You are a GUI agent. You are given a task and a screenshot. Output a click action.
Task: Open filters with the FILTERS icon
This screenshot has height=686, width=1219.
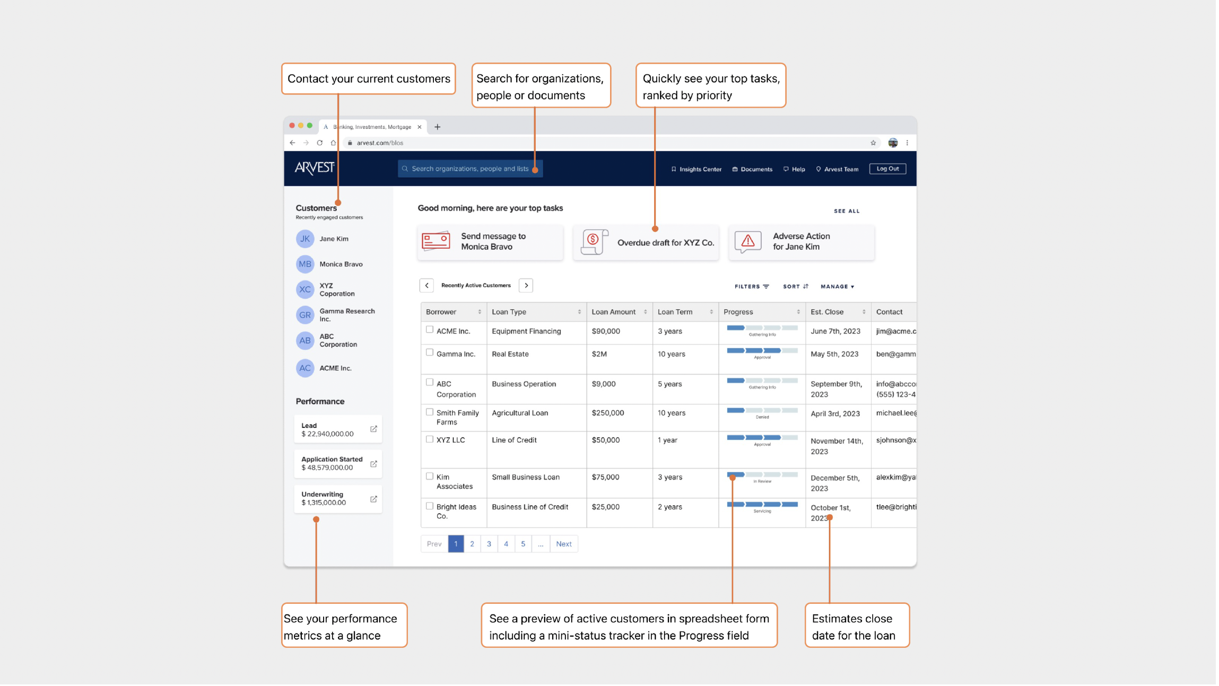[767, 287]
